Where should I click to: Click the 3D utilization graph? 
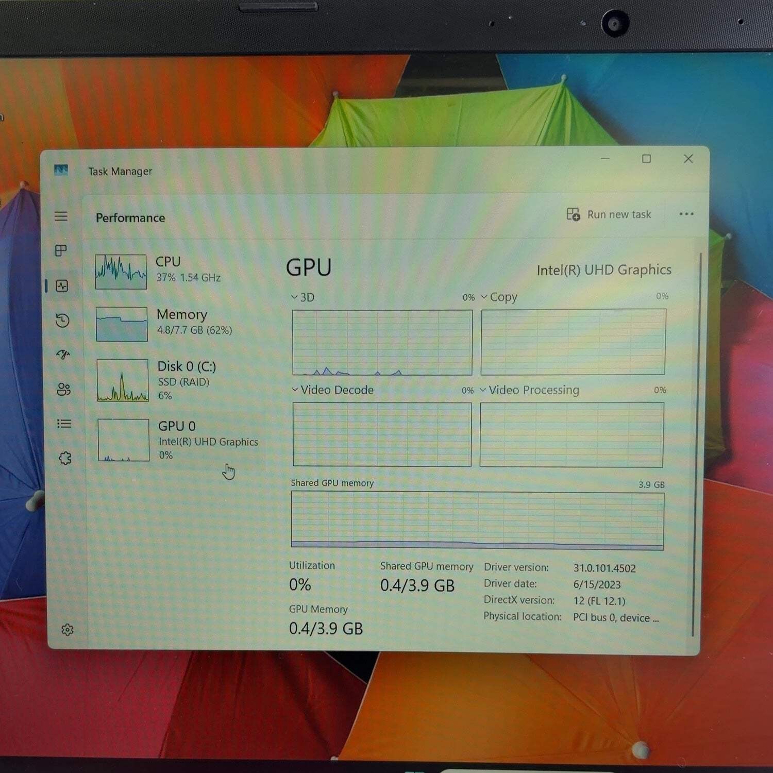pyautogui.click(x=382, y=343)
